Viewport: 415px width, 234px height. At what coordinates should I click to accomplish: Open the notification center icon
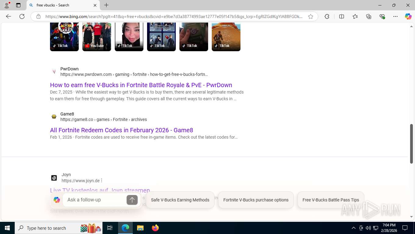(405, 228)
